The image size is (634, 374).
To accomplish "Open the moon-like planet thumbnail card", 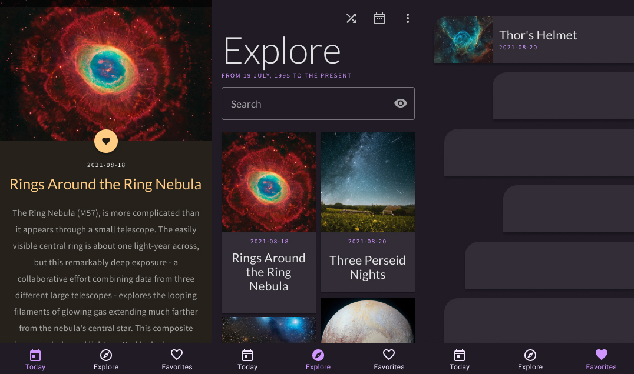I will coord(368,320).
